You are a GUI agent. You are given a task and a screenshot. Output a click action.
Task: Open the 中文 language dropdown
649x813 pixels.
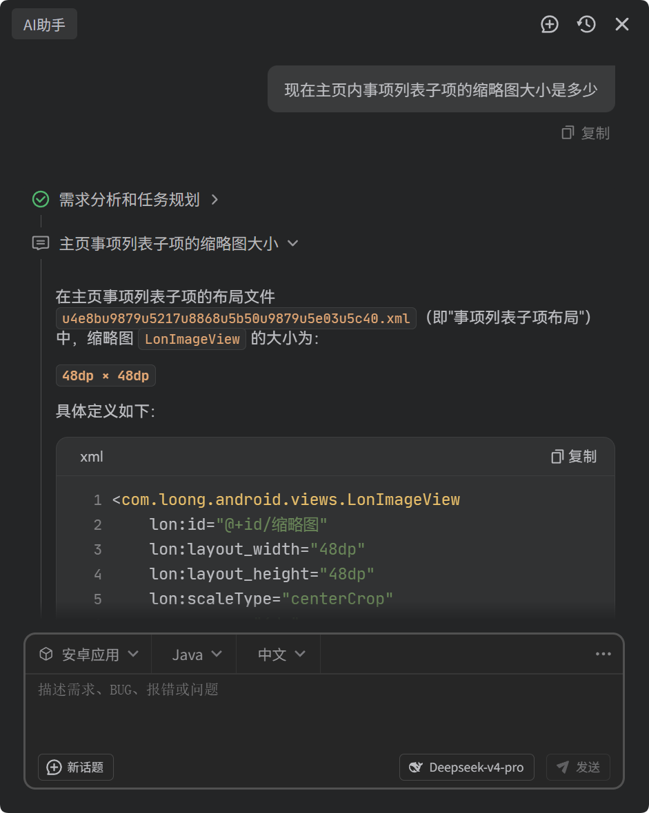pyautogui.click(x=281, y=655)
